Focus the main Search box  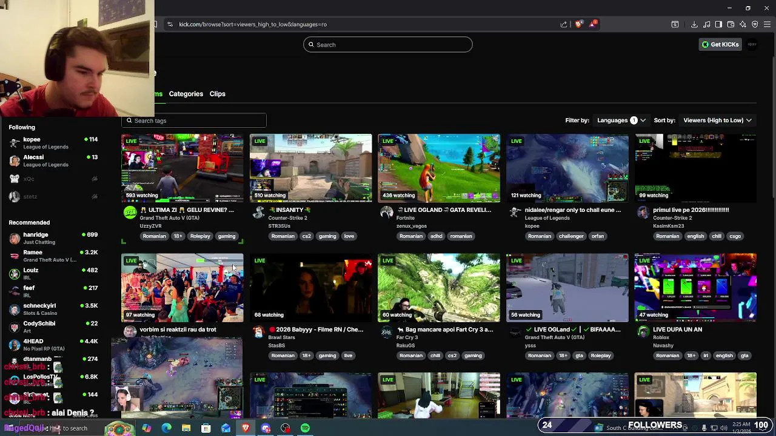point(388,44)
